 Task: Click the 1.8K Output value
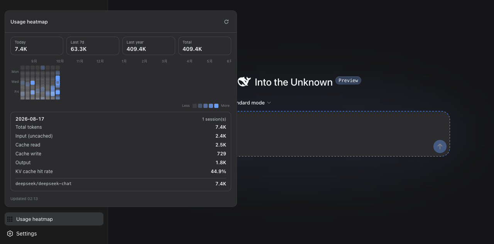point(221,163)
